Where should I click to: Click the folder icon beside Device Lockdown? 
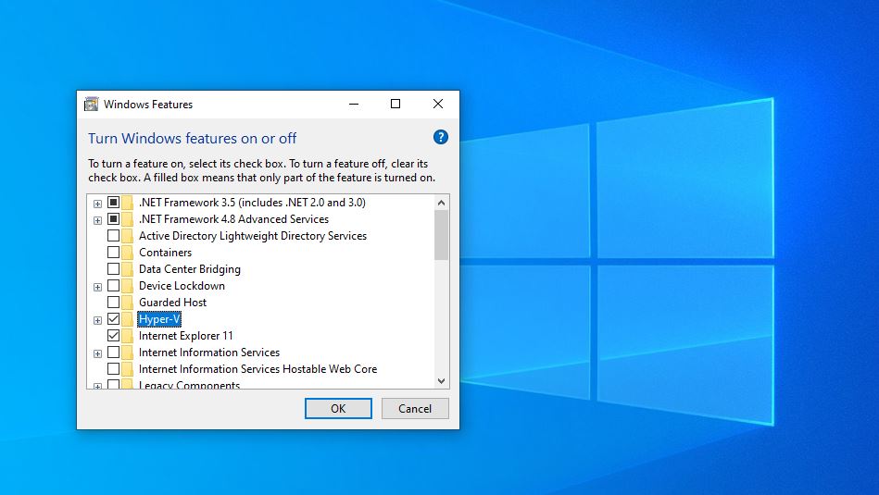128,286
